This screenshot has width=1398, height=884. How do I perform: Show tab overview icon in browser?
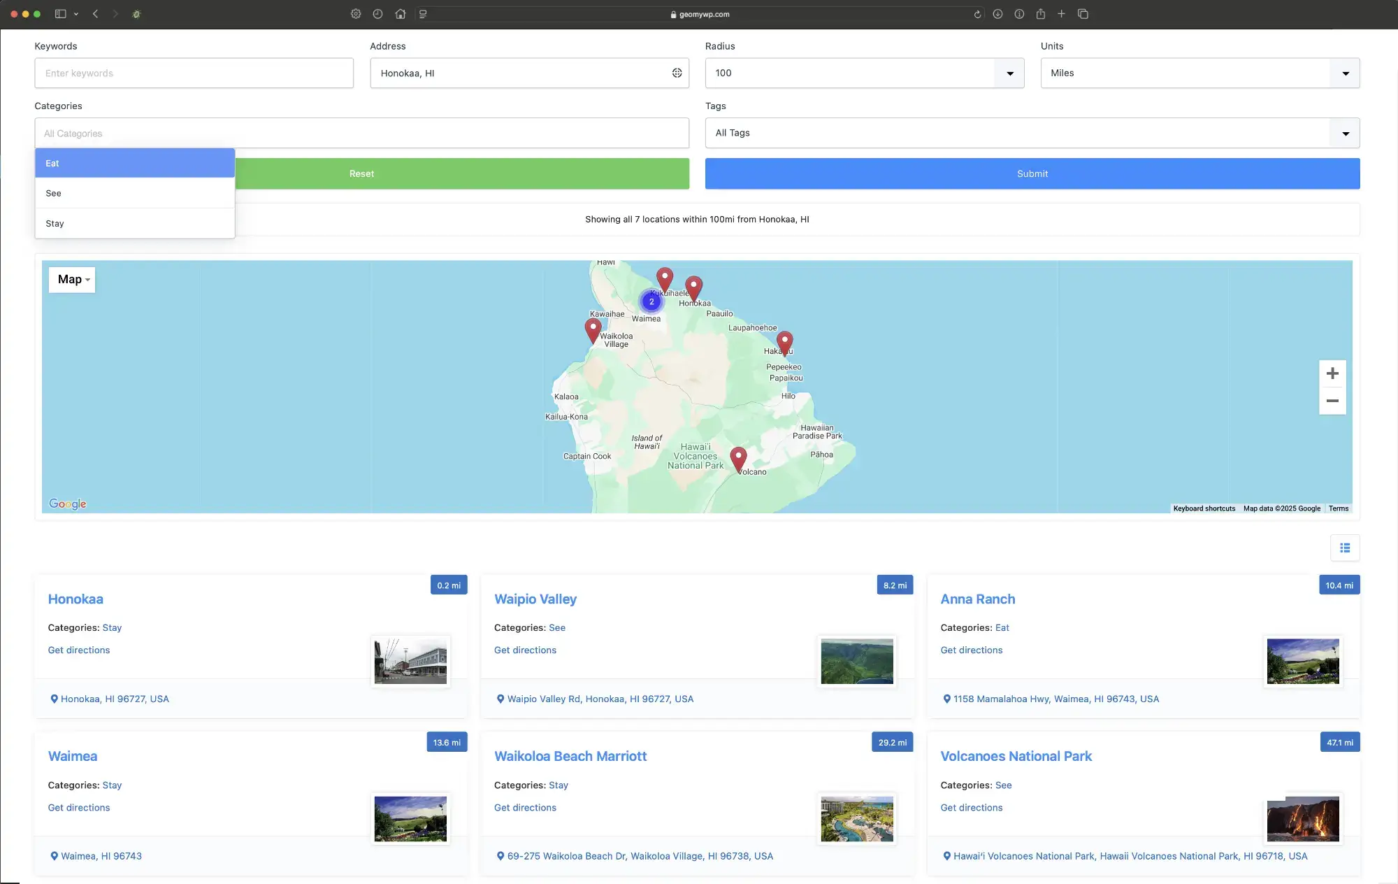click(1083, 14)
